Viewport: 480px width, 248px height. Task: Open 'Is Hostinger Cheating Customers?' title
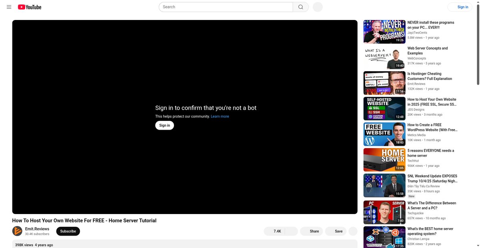pos(430,76)
